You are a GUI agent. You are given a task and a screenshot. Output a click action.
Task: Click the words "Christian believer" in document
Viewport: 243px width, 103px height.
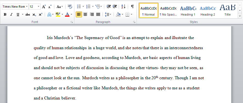click(60, 98)
